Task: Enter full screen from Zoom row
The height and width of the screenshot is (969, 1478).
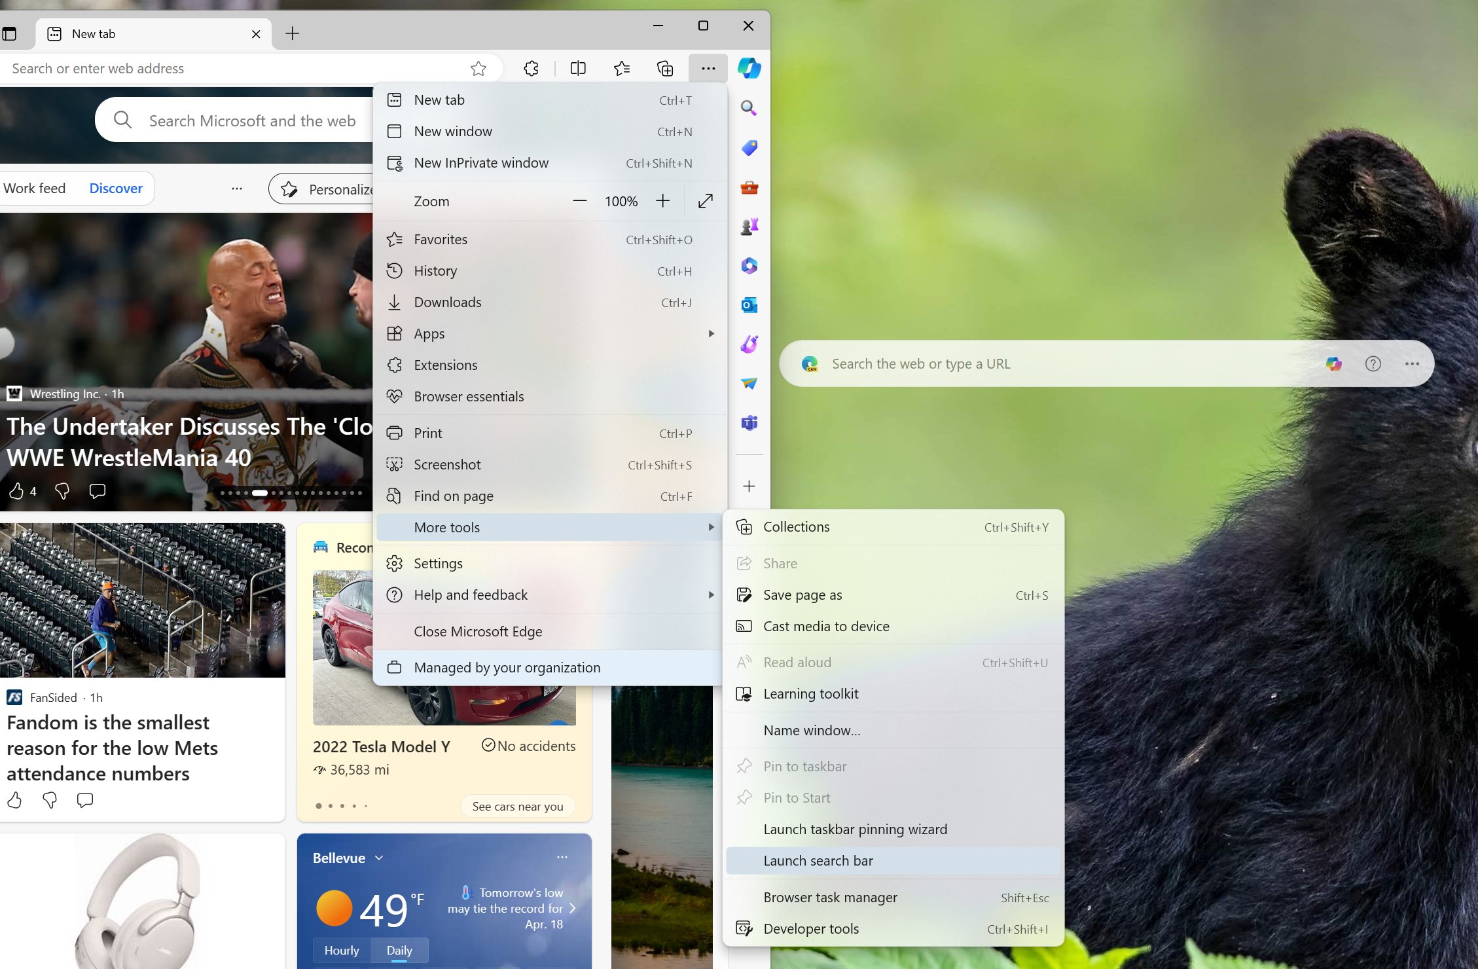Action: pyautogui.click(x=705, y=201)
